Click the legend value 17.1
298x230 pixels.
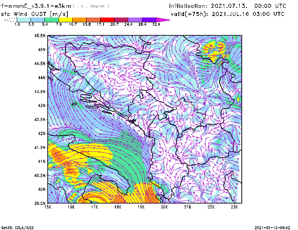pyautogui.click(x=100, y=24)
